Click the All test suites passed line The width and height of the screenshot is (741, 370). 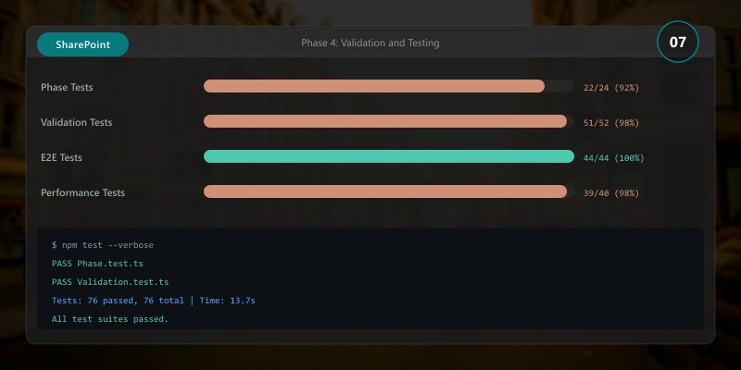coord(110,319)
